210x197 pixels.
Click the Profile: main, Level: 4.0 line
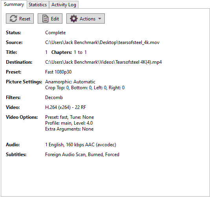[x=69, y=123]
